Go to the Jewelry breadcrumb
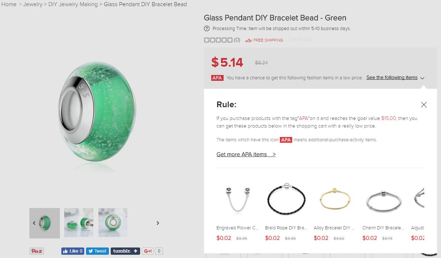Screen dimensions: 441x258 (33, 4)
